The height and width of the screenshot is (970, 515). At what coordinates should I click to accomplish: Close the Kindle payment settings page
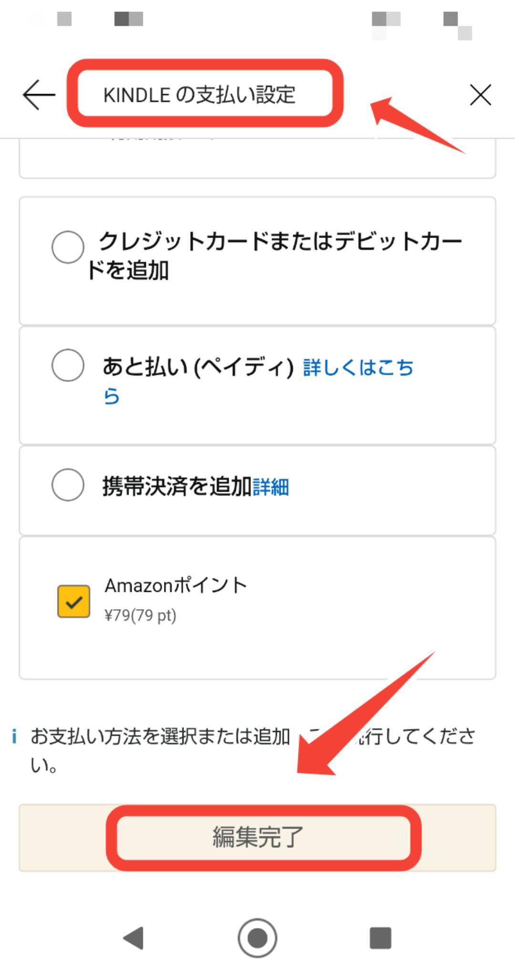480,95
